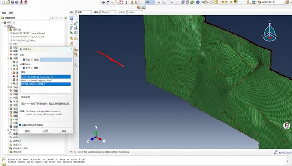Click the Create Instance toolbox icon
Viewport: 292px width, 166px height.
pyautogui.click(x=71, y=18)
